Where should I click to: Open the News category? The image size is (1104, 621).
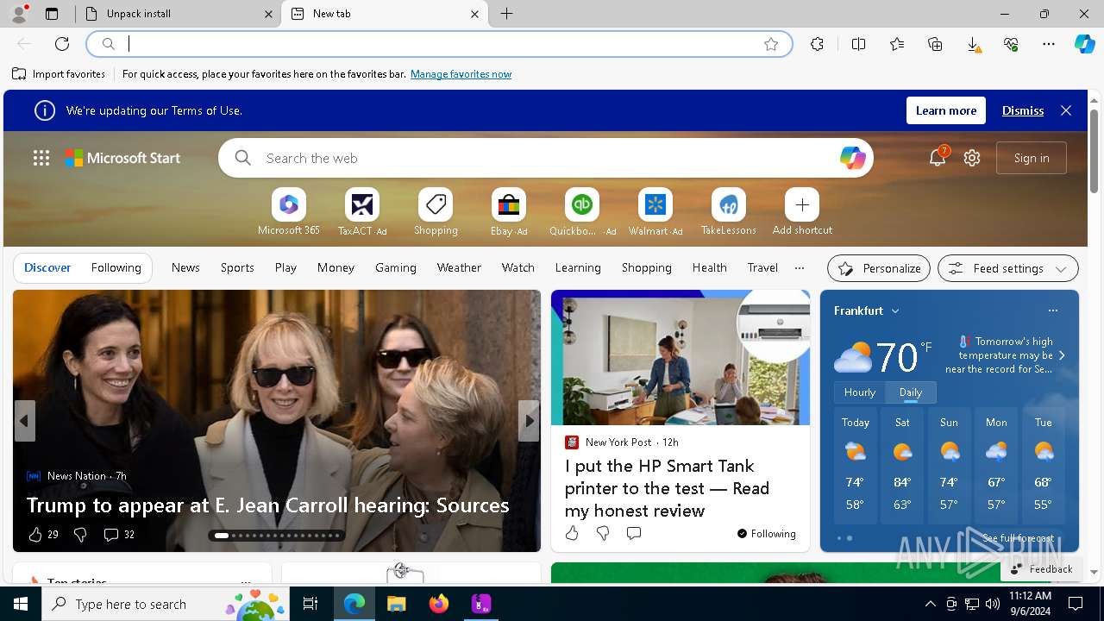coord(185,267)
